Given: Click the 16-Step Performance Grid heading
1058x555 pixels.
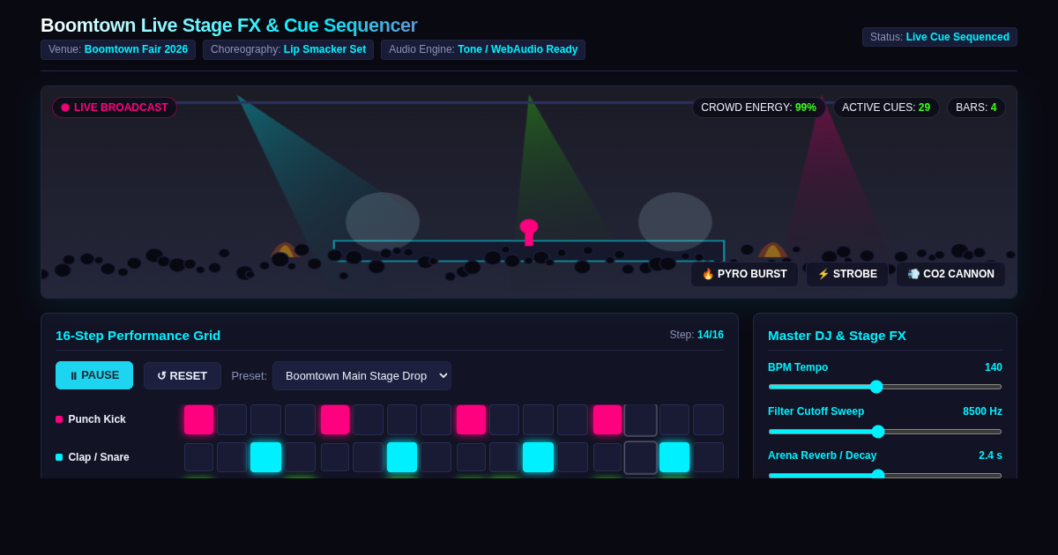Looking at the screenshot, I should tap(138, 335).
